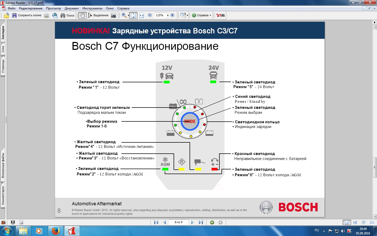Click the full screen monitor icon in status bar

(13, 222)
